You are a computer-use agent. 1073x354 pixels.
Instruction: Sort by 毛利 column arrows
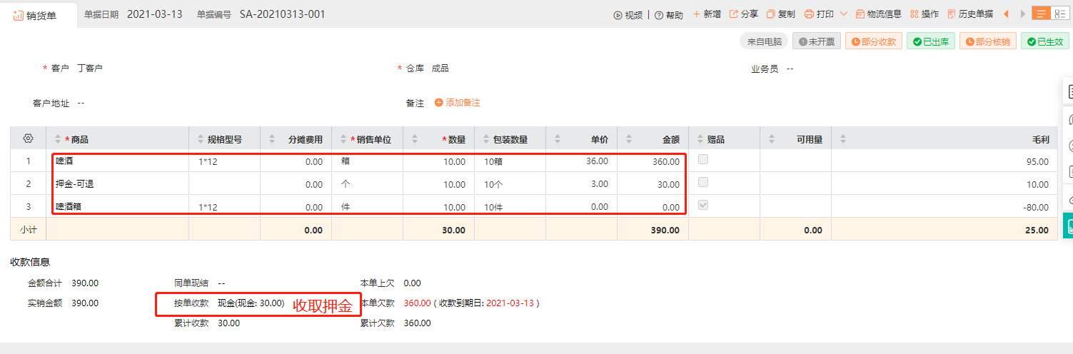[842, 138]
